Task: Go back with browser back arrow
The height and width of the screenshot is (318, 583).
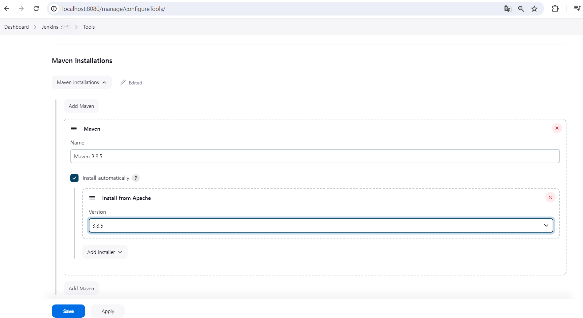Action: (x=7, y=9)
